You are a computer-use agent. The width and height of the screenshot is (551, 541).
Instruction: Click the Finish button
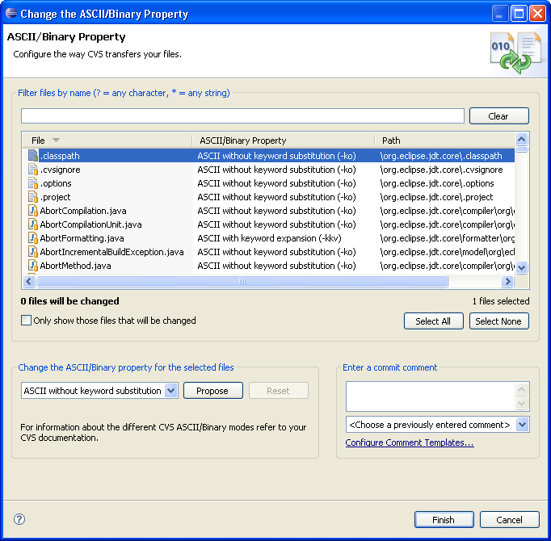click(x=444, y=519)
